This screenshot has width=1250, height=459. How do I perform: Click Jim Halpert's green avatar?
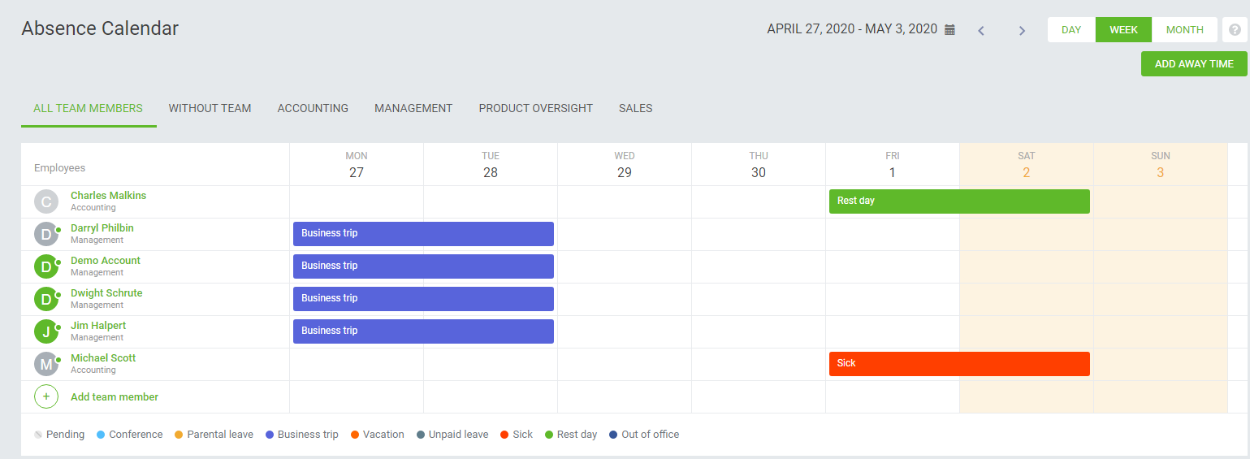pyautogui.click(x=46, y=331)
